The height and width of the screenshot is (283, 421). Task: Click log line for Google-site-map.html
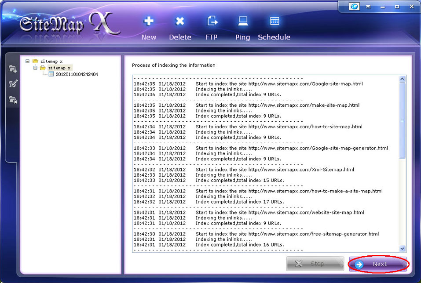pyautogui.click(x=248, y=83)
